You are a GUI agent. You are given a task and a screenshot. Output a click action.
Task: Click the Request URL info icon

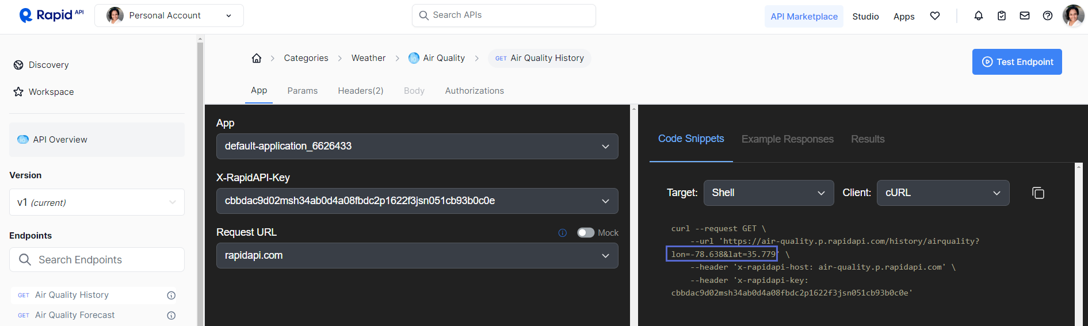(x=563, y=233)
